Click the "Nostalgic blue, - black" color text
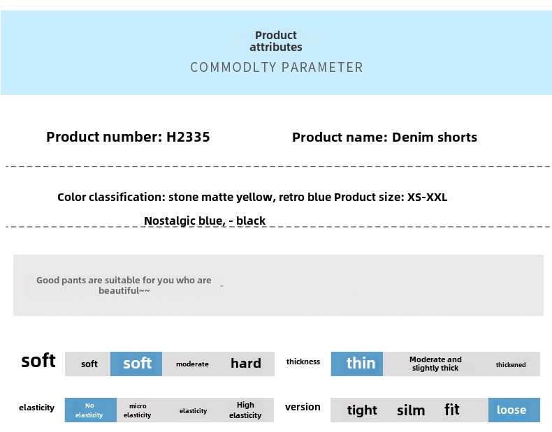Image resolution: width=552 pixels, height=432 pixels. click(x=205, y=221)
